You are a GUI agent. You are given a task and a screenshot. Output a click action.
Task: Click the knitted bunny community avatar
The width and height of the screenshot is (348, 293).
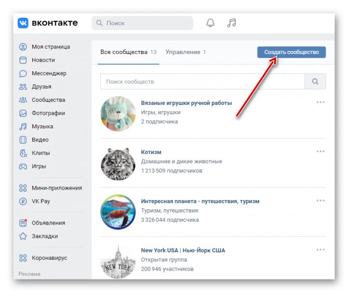(x=118, y=114)
